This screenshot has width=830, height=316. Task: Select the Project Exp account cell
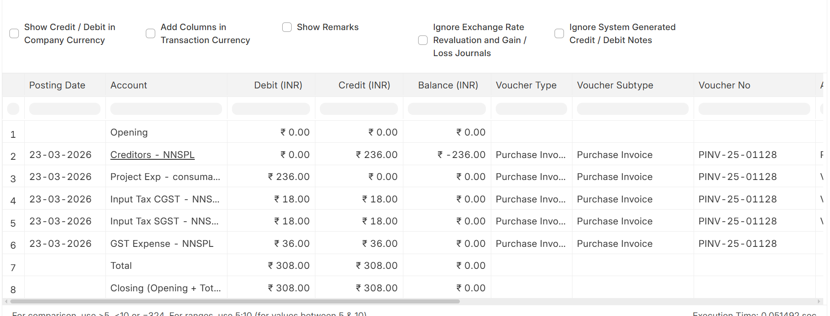[165, 177]
